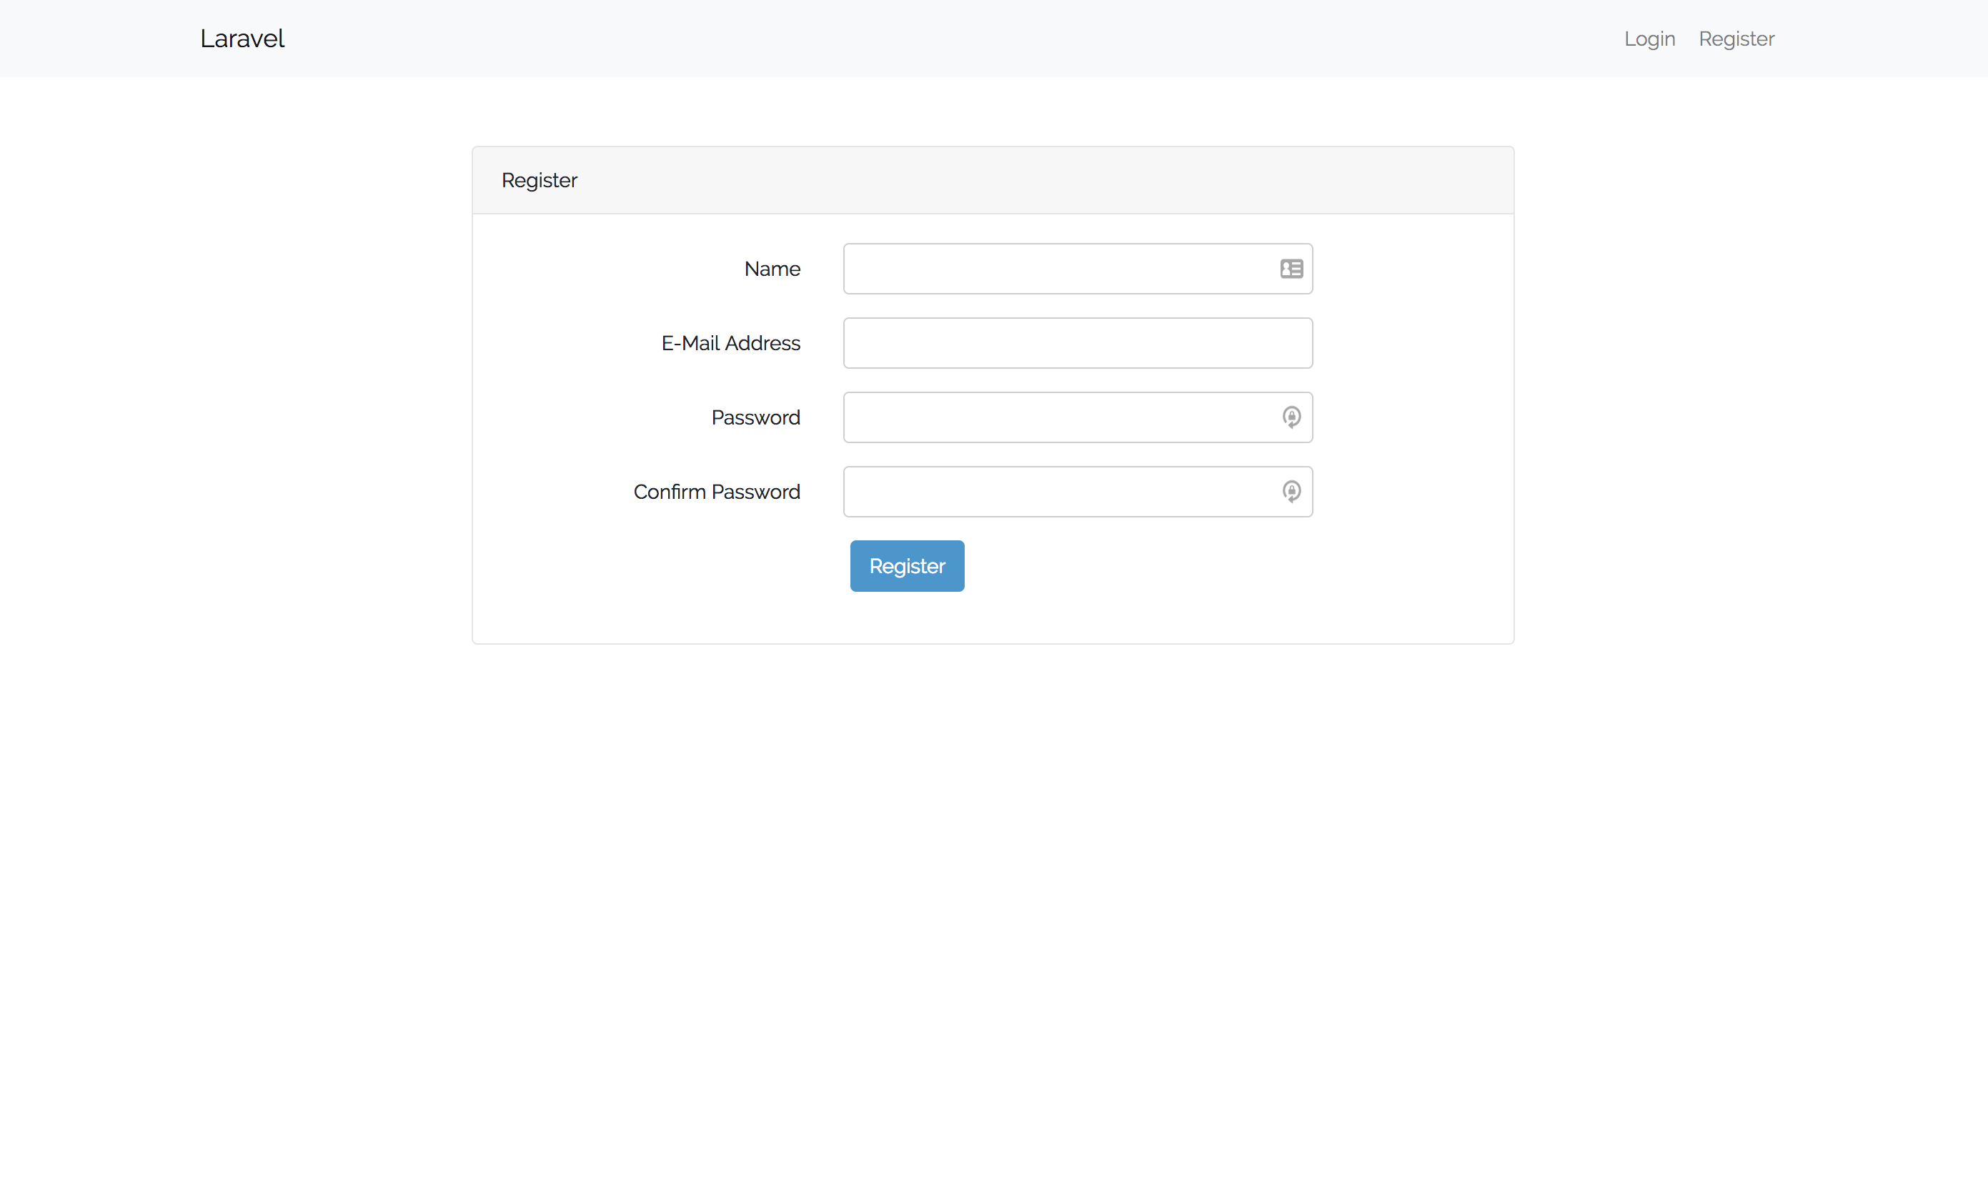Click the password field's circular lock symbol
Screen dimensions: 1988x1185
[1291, 417]
